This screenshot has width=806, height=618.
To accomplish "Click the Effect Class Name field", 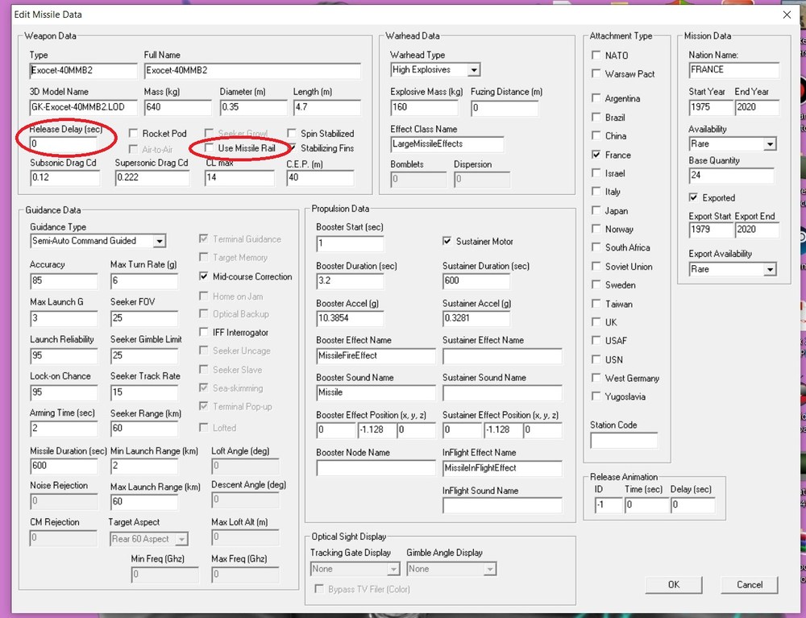I will click(447, 144).
